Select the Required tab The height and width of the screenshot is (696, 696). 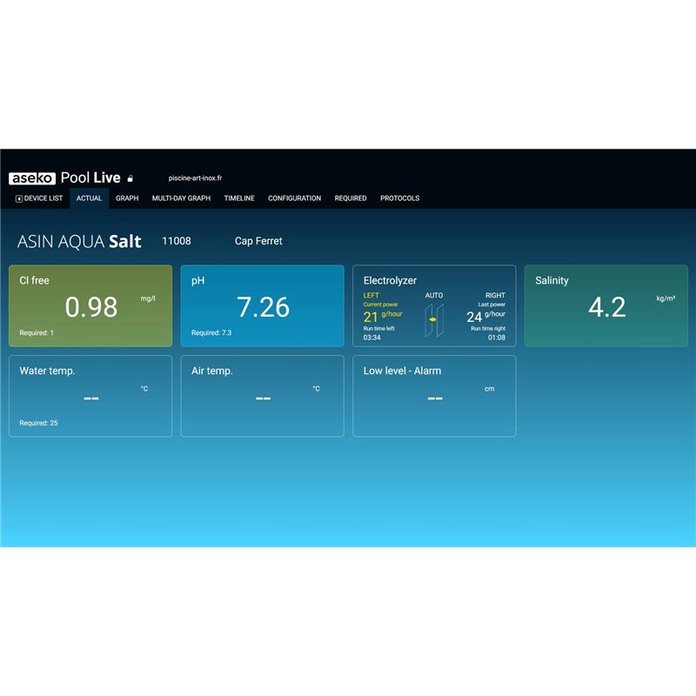pos(351,198)
